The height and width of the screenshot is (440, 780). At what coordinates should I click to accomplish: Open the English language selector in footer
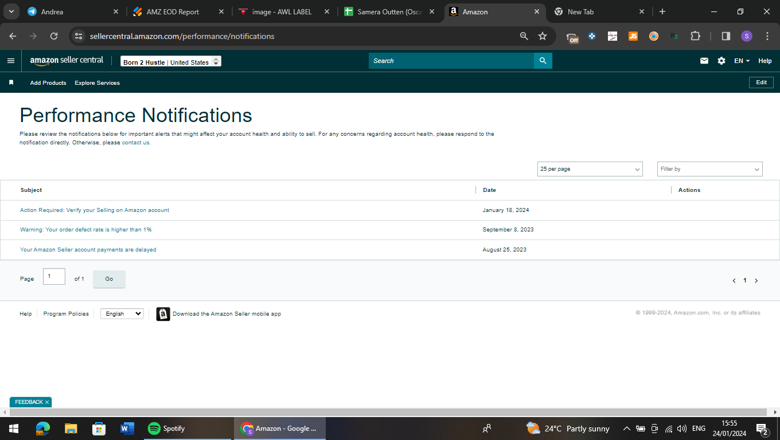pos(122,314)
